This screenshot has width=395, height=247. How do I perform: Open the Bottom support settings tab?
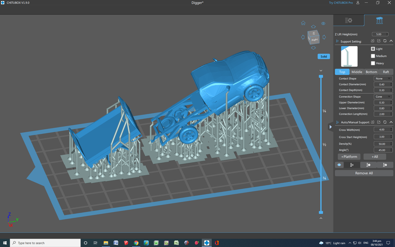(x=371, y=72)
